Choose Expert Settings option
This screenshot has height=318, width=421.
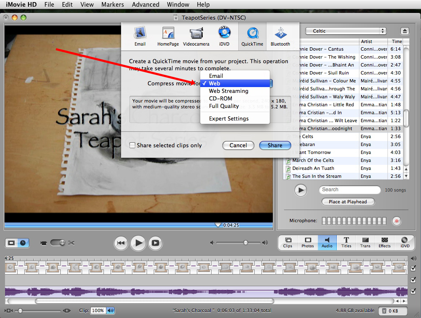point(235,118)
